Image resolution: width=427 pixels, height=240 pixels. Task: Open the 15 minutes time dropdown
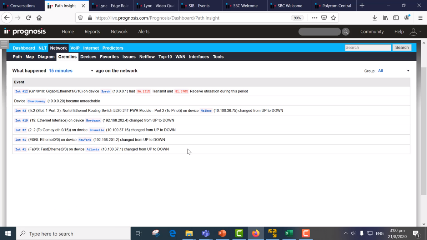tap(71, 71)
